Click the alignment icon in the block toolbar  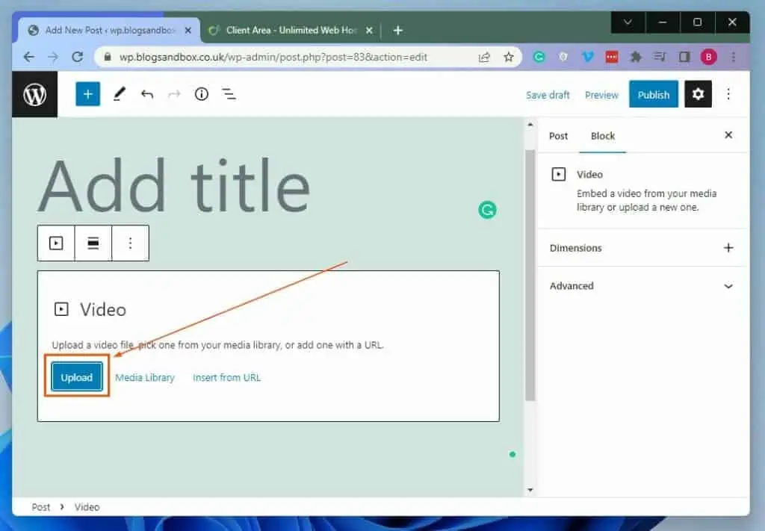point(93,243)
